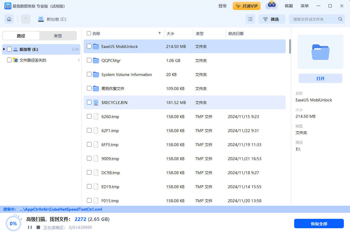
Task: Switch to the 类型 tab
Action: click(58, 36)
